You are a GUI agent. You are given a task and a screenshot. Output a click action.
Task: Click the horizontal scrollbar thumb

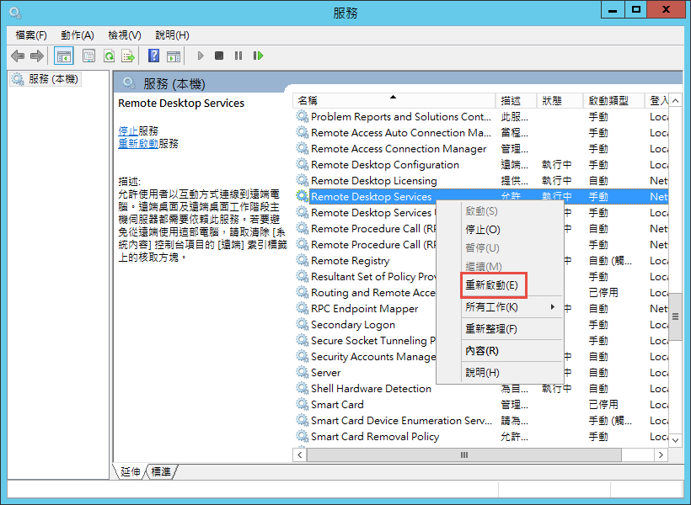point(464,454)
